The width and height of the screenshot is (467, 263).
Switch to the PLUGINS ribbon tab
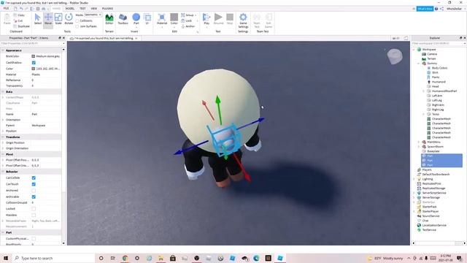tap(107, 9)
